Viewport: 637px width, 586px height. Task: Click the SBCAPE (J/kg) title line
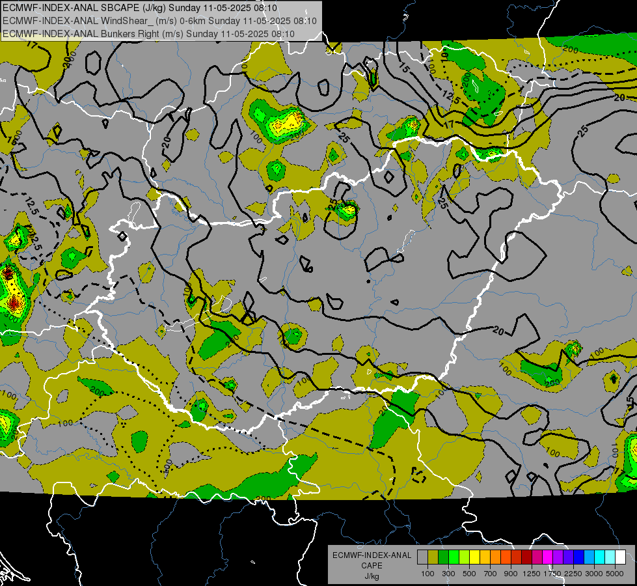tap(140, 8)
